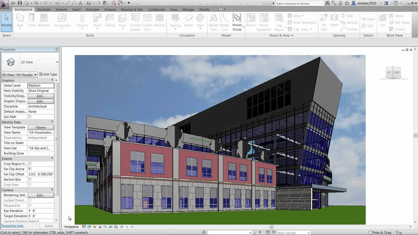Click the Open file icon in quick access toolbar

tap(13, 3)
